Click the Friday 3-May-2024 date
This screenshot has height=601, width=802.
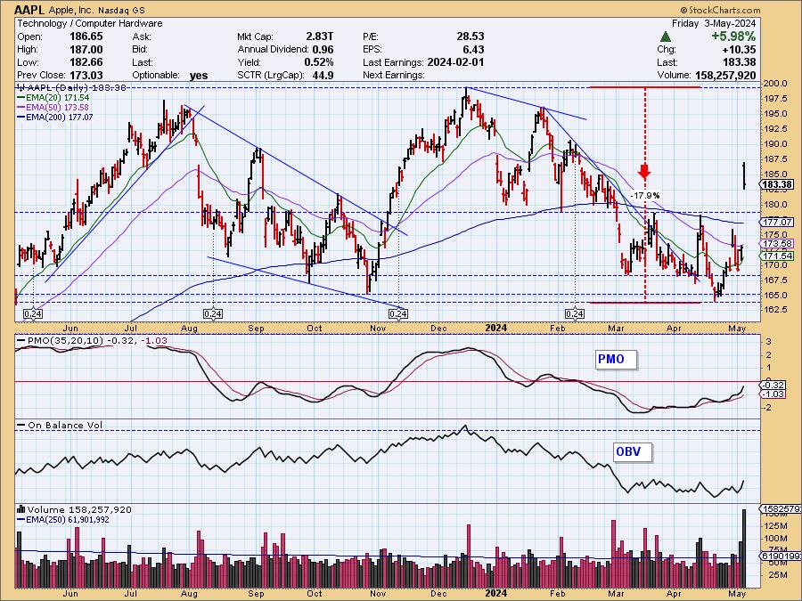pyautogui.click(x=714, y=23)
